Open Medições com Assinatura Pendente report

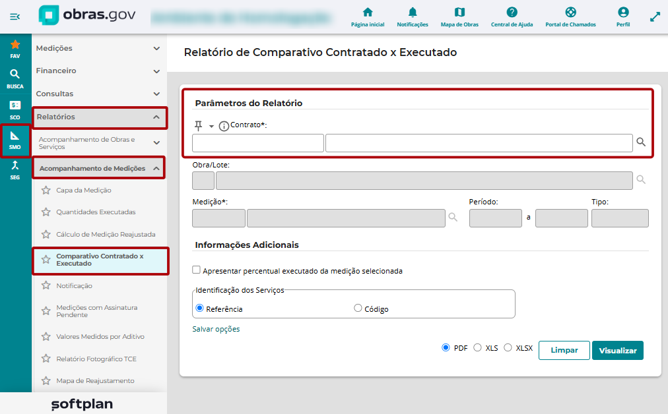coord(97,311)
